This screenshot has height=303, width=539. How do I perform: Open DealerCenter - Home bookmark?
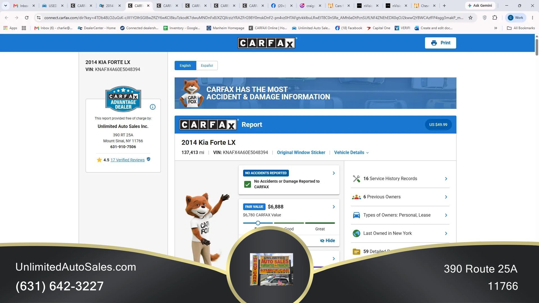pyautogui.click(x=96, y=28)
